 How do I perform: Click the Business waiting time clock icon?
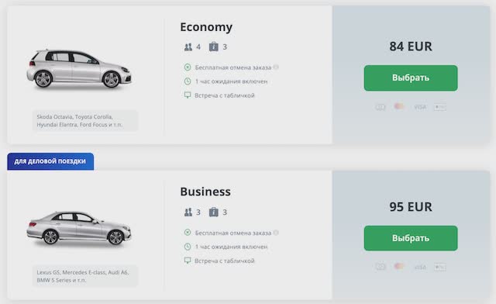[188, 247]
